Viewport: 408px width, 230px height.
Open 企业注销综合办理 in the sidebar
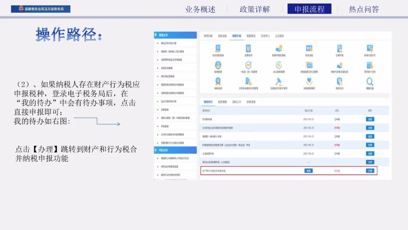click(168, 101)
